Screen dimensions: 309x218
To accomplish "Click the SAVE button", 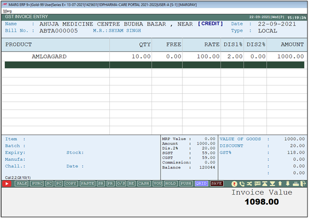I will coord(217,183).
